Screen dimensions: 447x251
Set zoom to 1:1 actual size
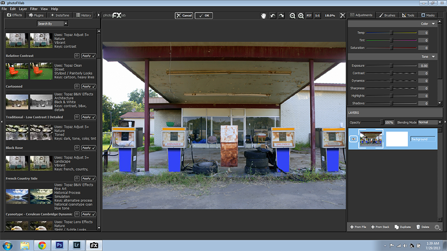click(x=317, y=15)
